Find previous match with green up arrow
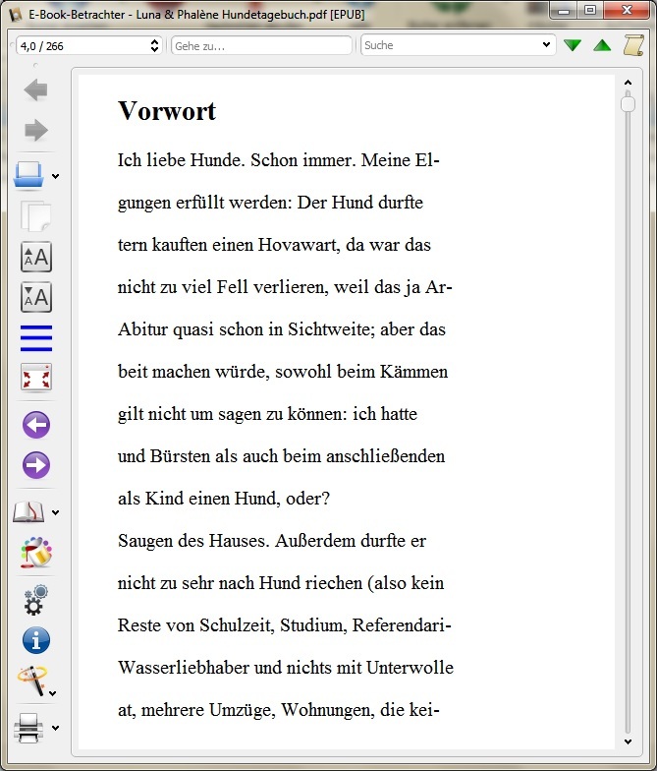The image size is (657, 771). [602, 45]
